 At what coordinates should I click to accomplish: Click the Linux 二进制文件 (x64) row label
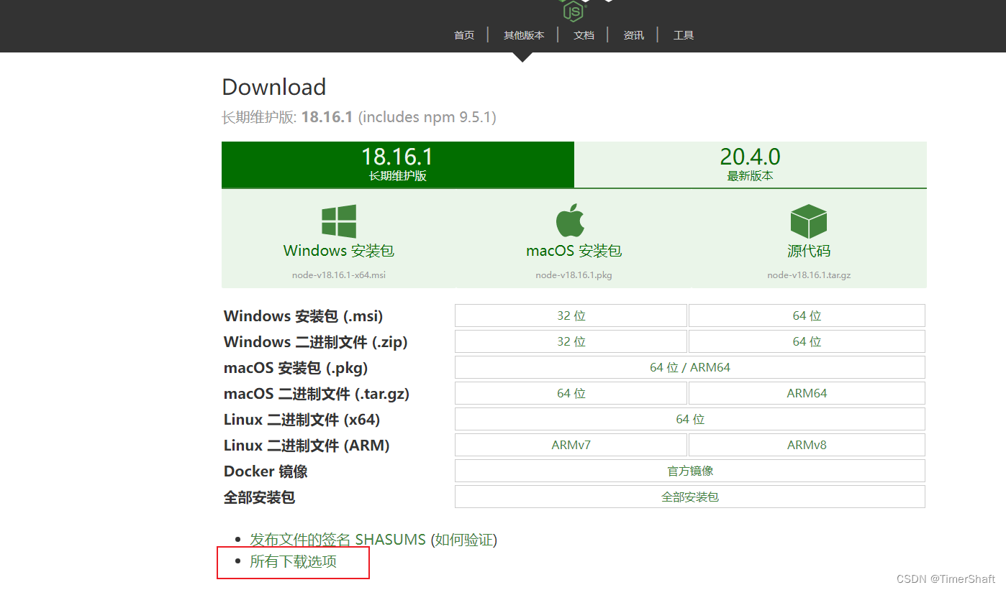pyautogui.click(x=302, y=420)
